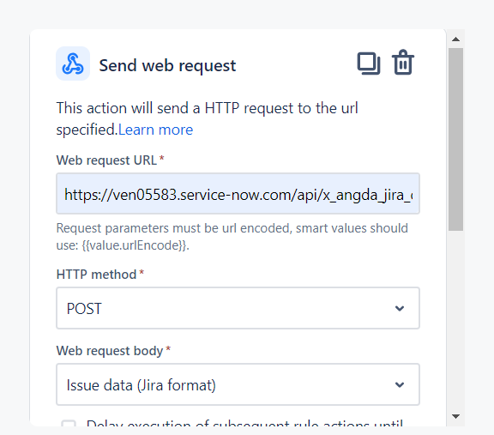Click the scrollbar up arrow
494x435 pixels.
click(x=455, y=39)
